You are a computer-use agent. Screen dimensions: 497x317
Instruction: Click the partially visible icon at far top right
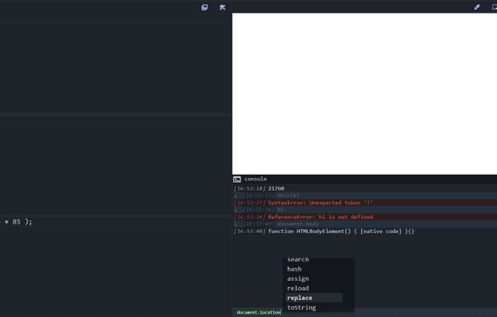coord(494,7)
